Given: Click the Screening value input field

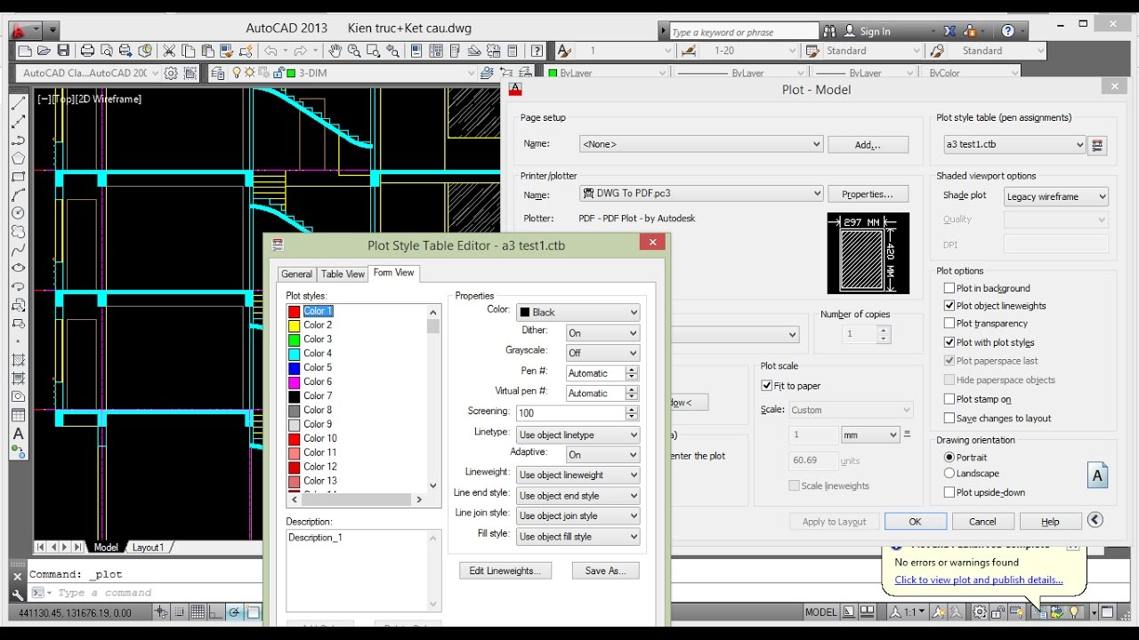Looking at the screenshot, I should click(x=569, y=413).
